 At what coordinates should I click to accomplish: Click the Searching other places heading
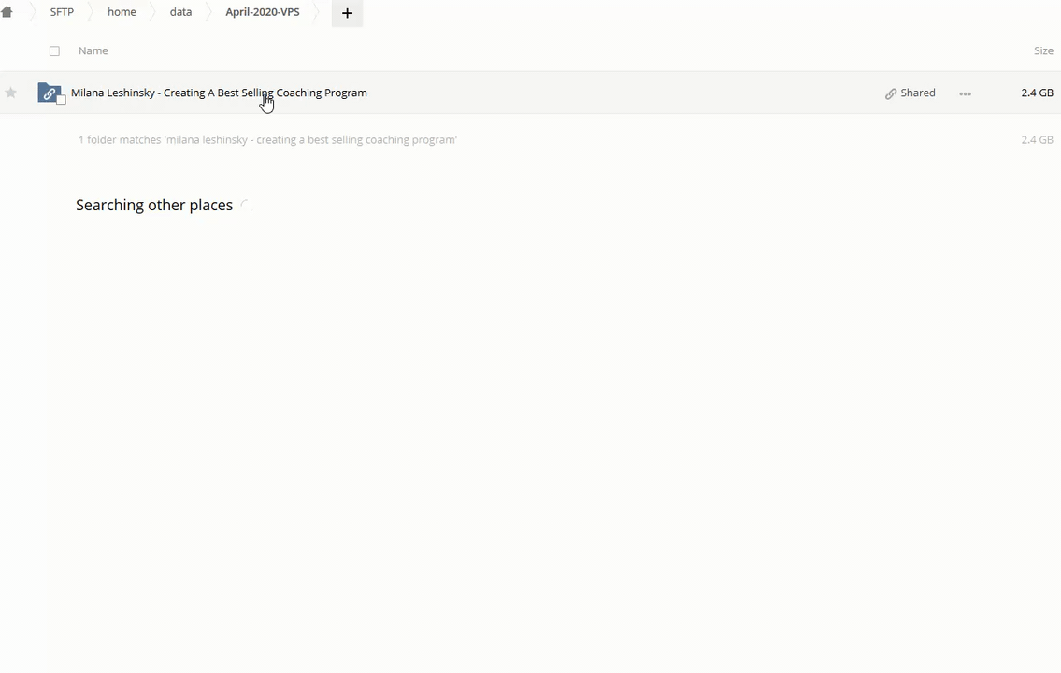click(x=154, y=205)
